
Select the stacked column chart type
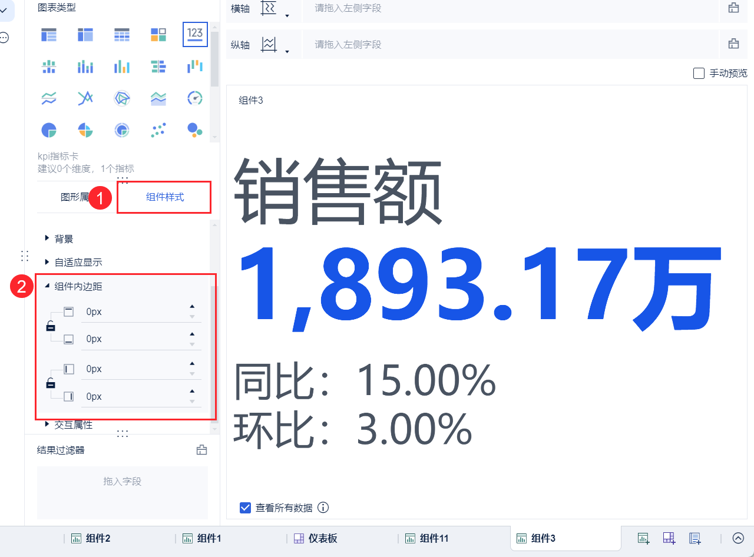(85, 67)
